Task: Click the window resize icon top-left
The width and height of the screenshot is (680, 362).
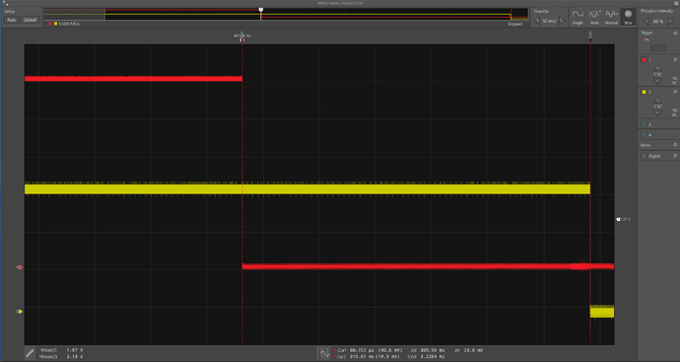Action: [5, 3]
